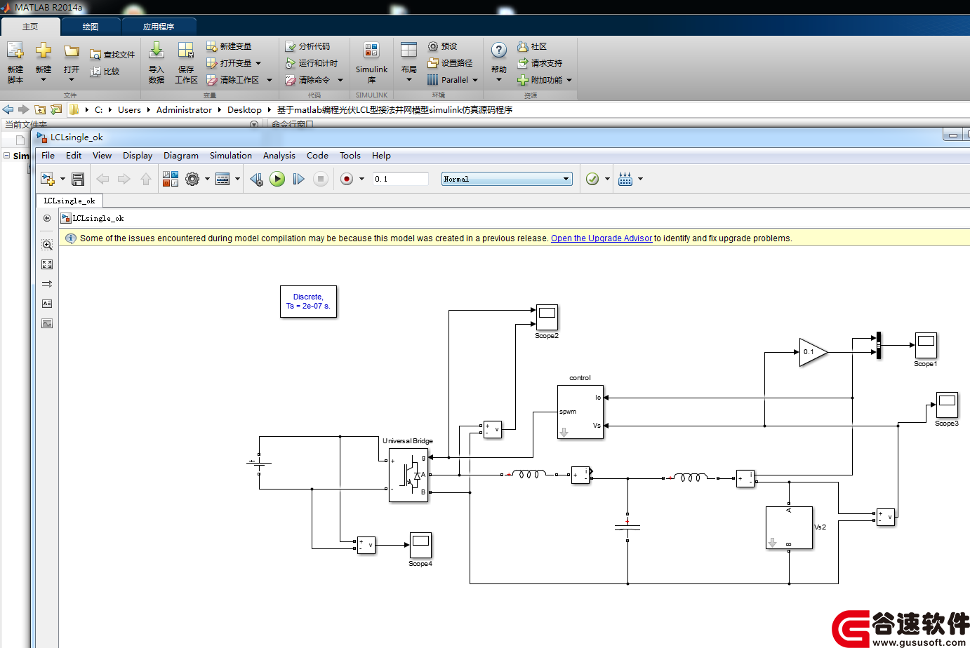Click 查找文件 (Find Files) in ribbon
This screenshot has width=970, height=648.
[112, 54]
